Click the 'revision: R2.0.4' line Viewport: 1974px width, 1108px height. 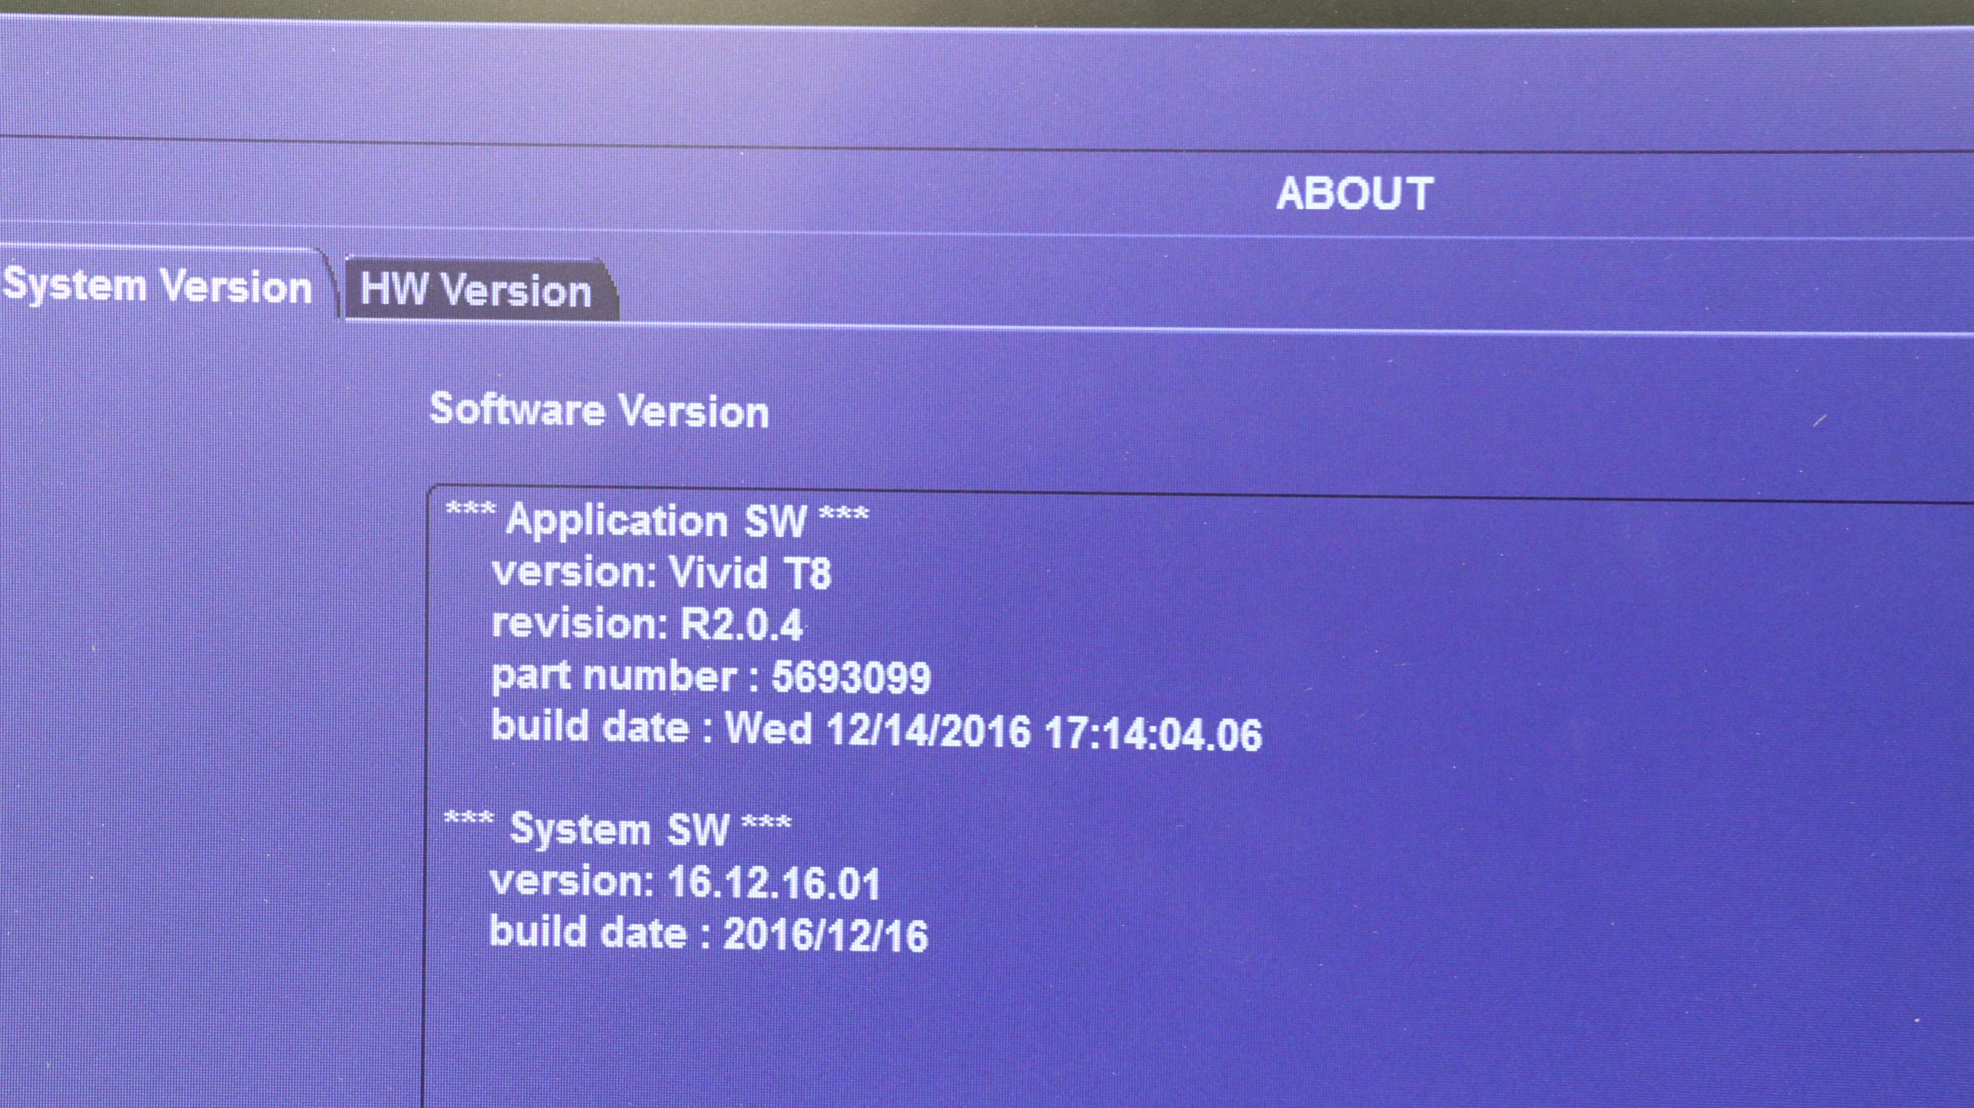click(647, 624)
